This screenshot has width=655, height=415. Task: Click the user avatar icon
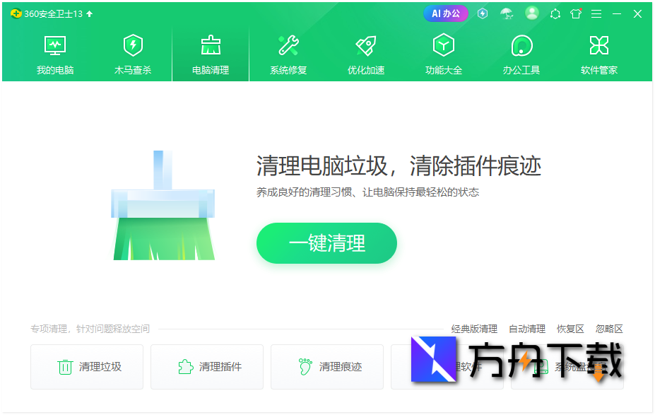tap(531, 13)
